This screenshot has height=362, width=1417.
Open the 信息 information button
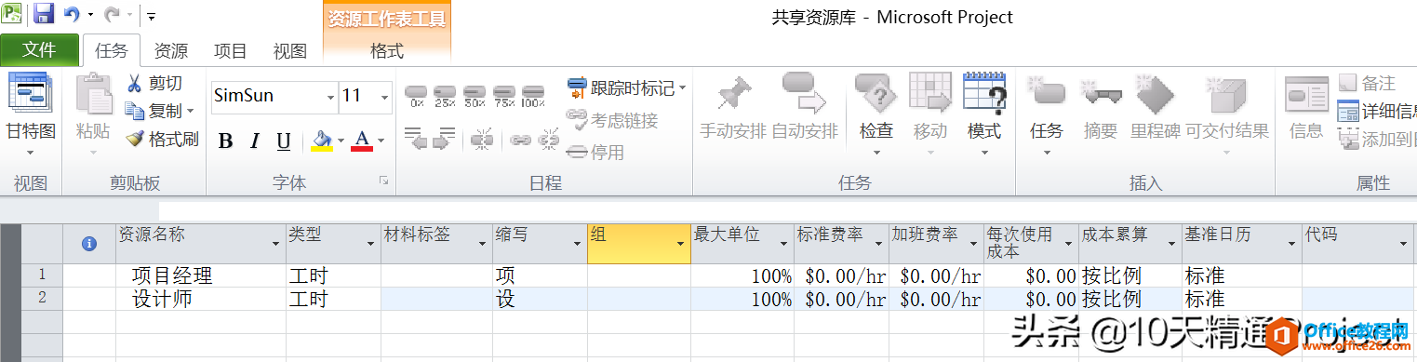tap(1306, 107)
